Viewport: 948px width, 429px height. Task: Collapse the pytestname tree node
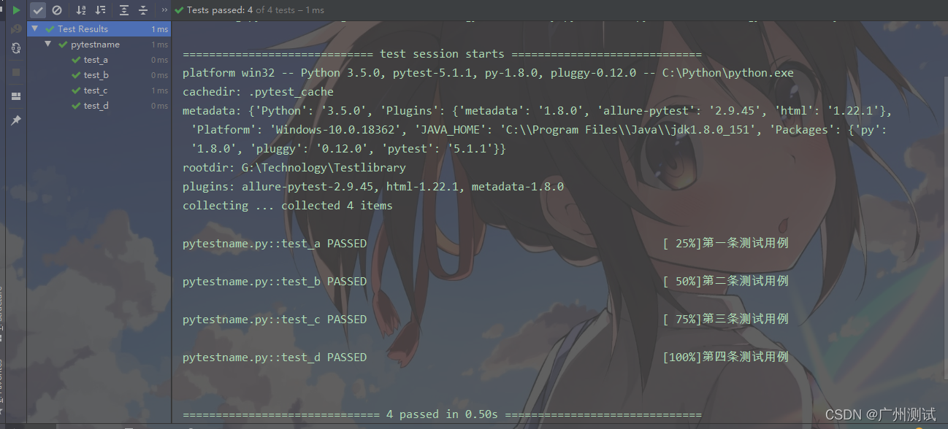tap(47, 45)
